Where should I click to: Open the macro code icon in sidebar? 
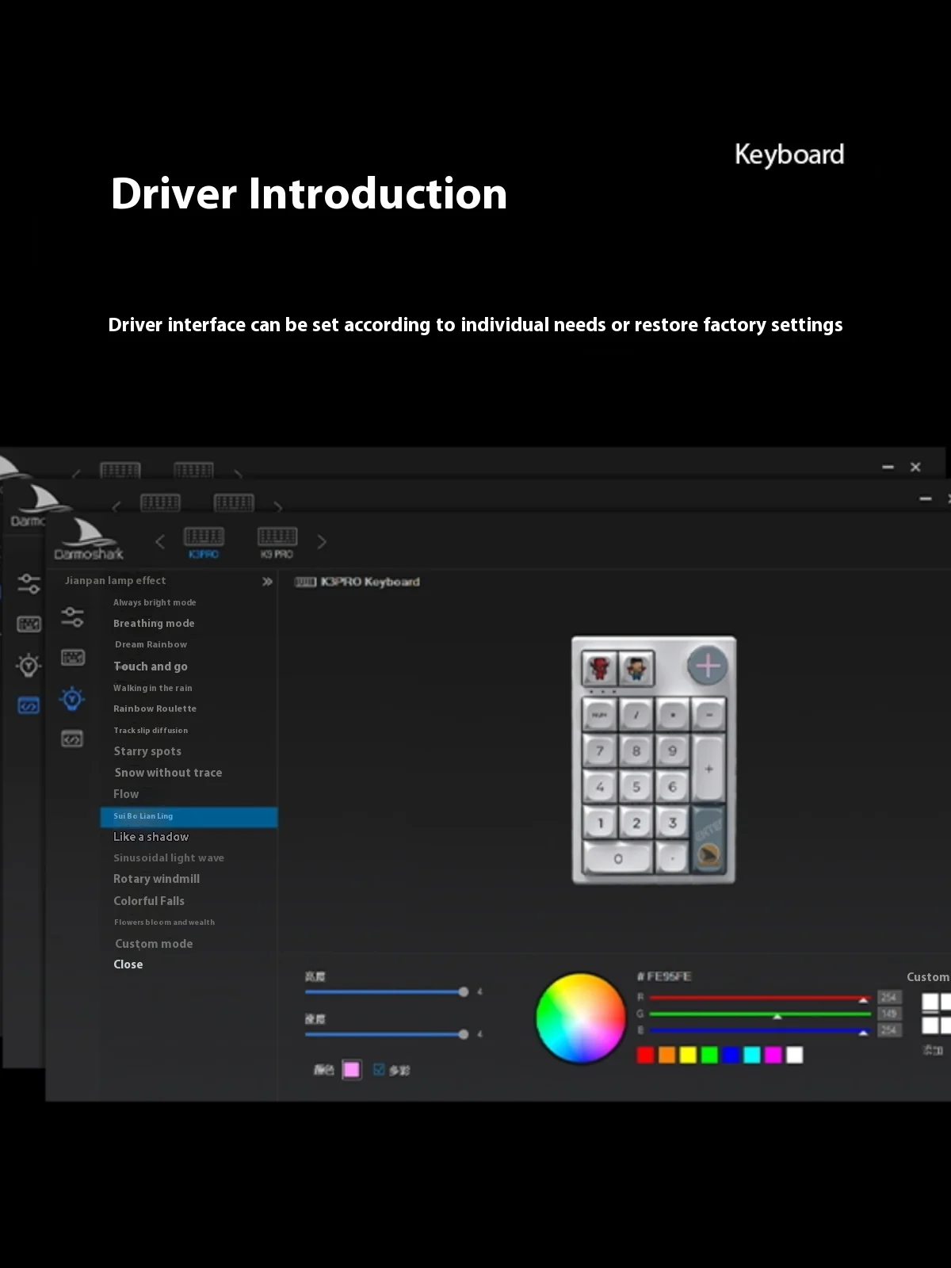[x=72, y=739]
